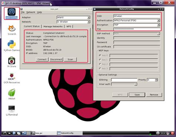
Task: Click IP address value 192.168.1.37
Action: click(x=50, y=53)
